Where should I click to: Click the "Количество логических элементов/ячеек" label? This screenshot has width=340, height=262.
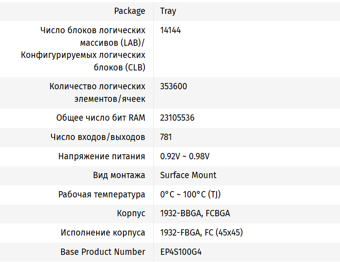(x=97, y=92)
